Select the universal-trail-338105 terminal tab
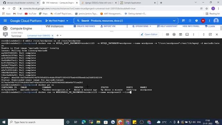The height and width of the screenshot is (125, 222). point(39,35)
